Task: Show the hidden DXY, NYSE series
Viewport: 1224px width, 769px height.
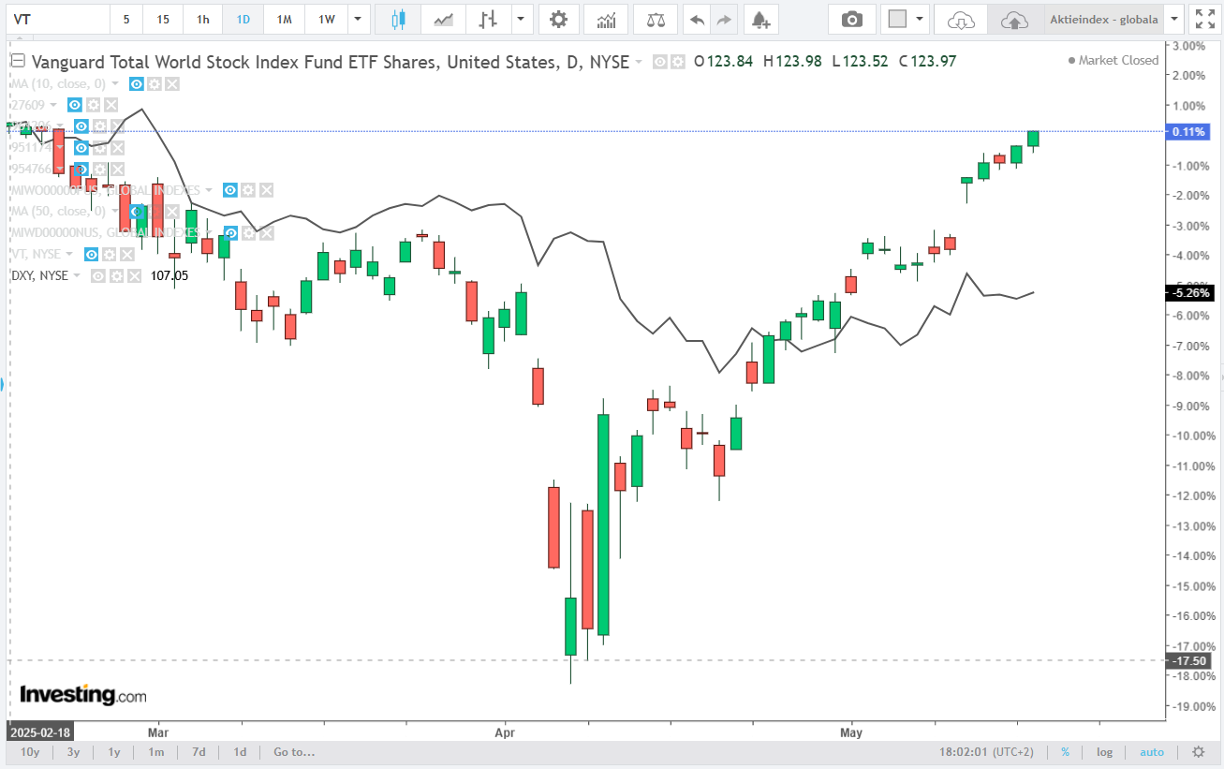Action: coord(99,275)
